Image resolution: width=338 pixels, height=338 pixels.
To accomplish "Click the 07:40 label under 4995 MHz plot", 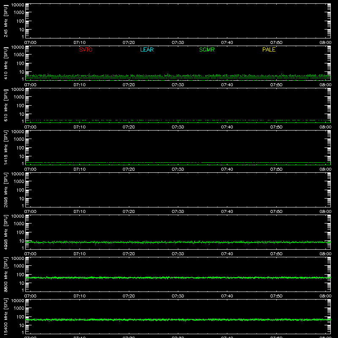I will coord(227,254).
